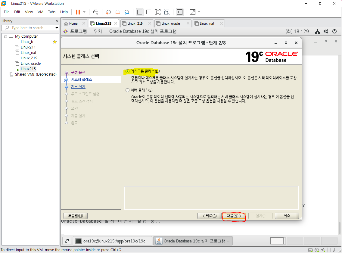Click the installer message text area
342x253 pixels.
coord(211,198)
